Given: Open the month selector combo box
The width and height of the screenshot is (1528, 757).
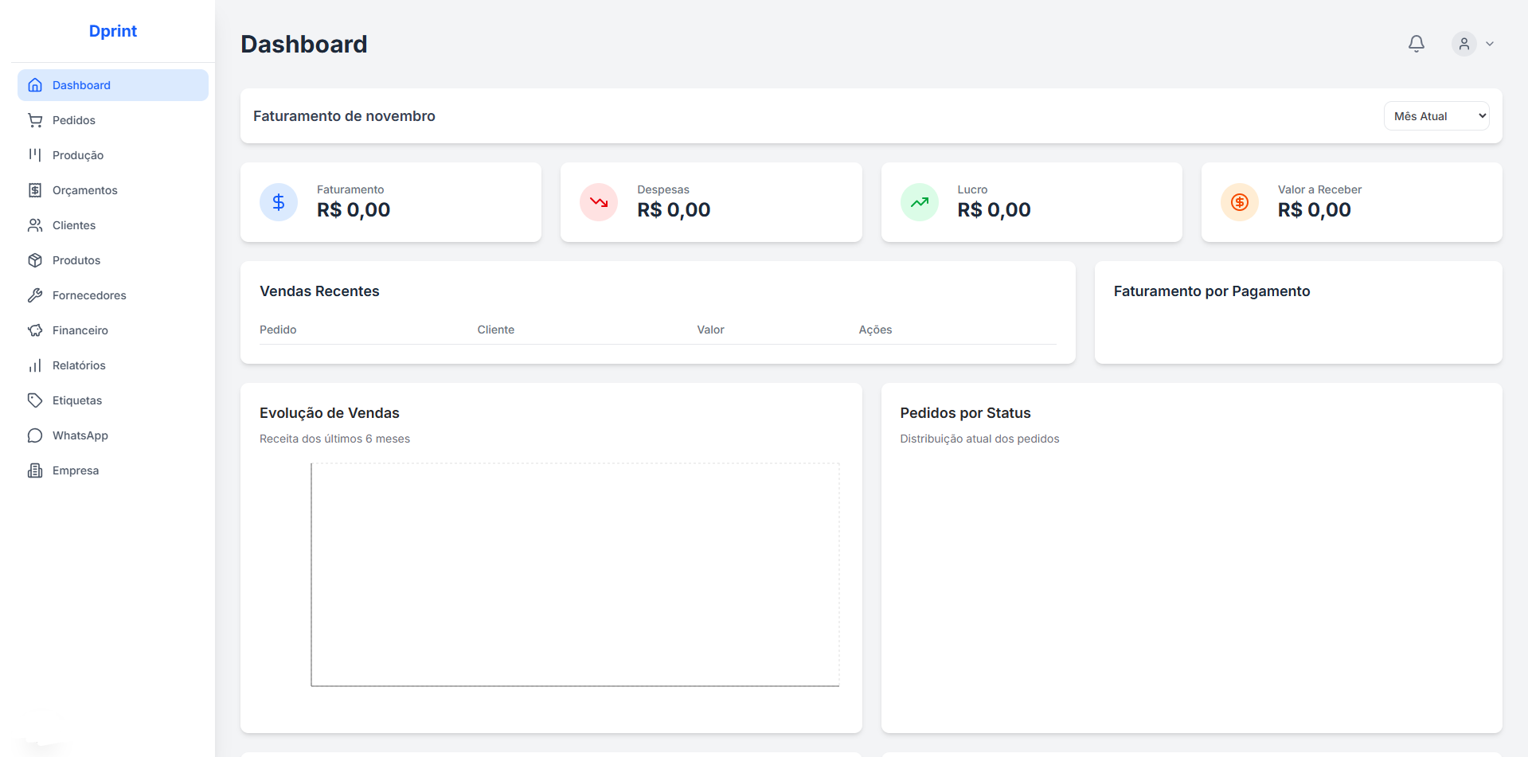Looking at the screenshot, I should pyautogui.click(x=1436, y=115).
